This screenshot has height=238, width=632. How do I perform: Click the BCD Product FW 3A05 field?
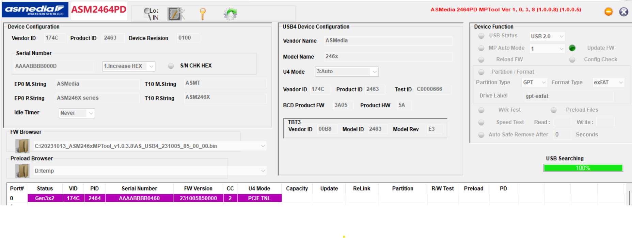tap(343, 105)
